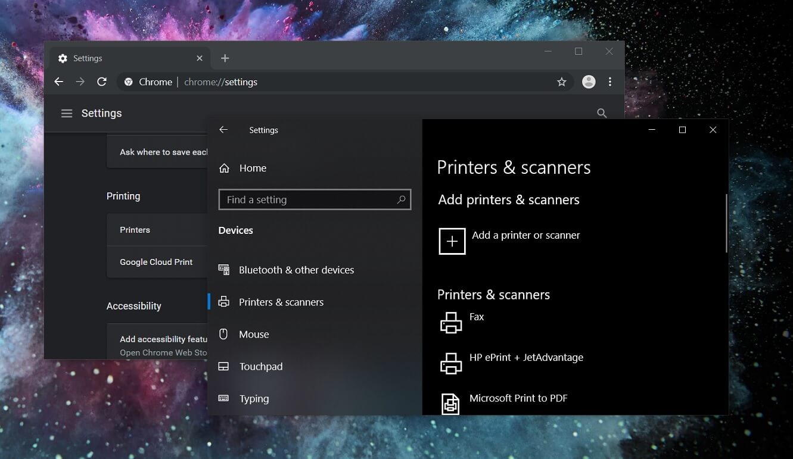This screenshot has height=459, width=793.
Task: Go back using Windows Settings back arrow
Action: (223, 130)
